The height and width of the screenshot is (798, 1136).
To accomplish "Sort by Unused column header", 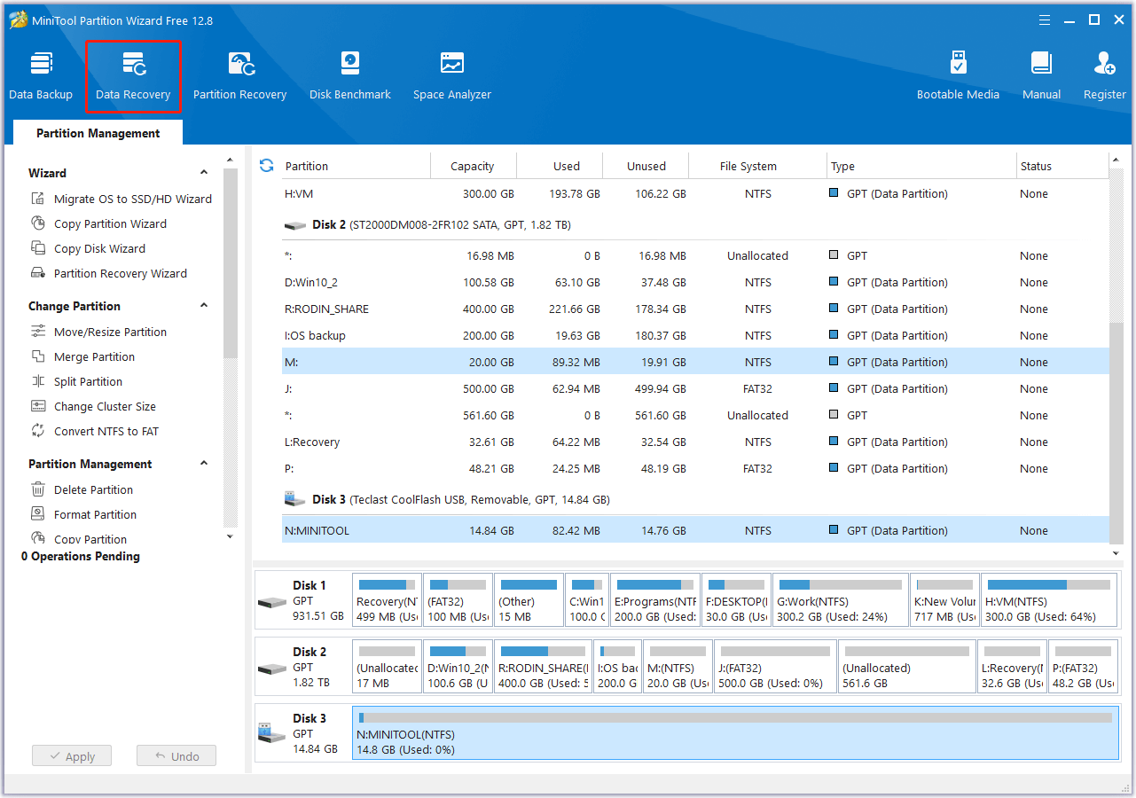I will [646, 166].
